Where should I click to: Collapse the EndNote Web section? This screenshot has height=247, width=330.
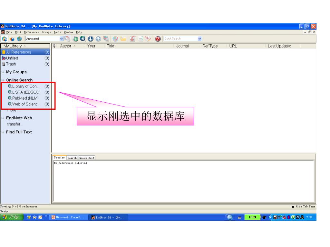3,118
